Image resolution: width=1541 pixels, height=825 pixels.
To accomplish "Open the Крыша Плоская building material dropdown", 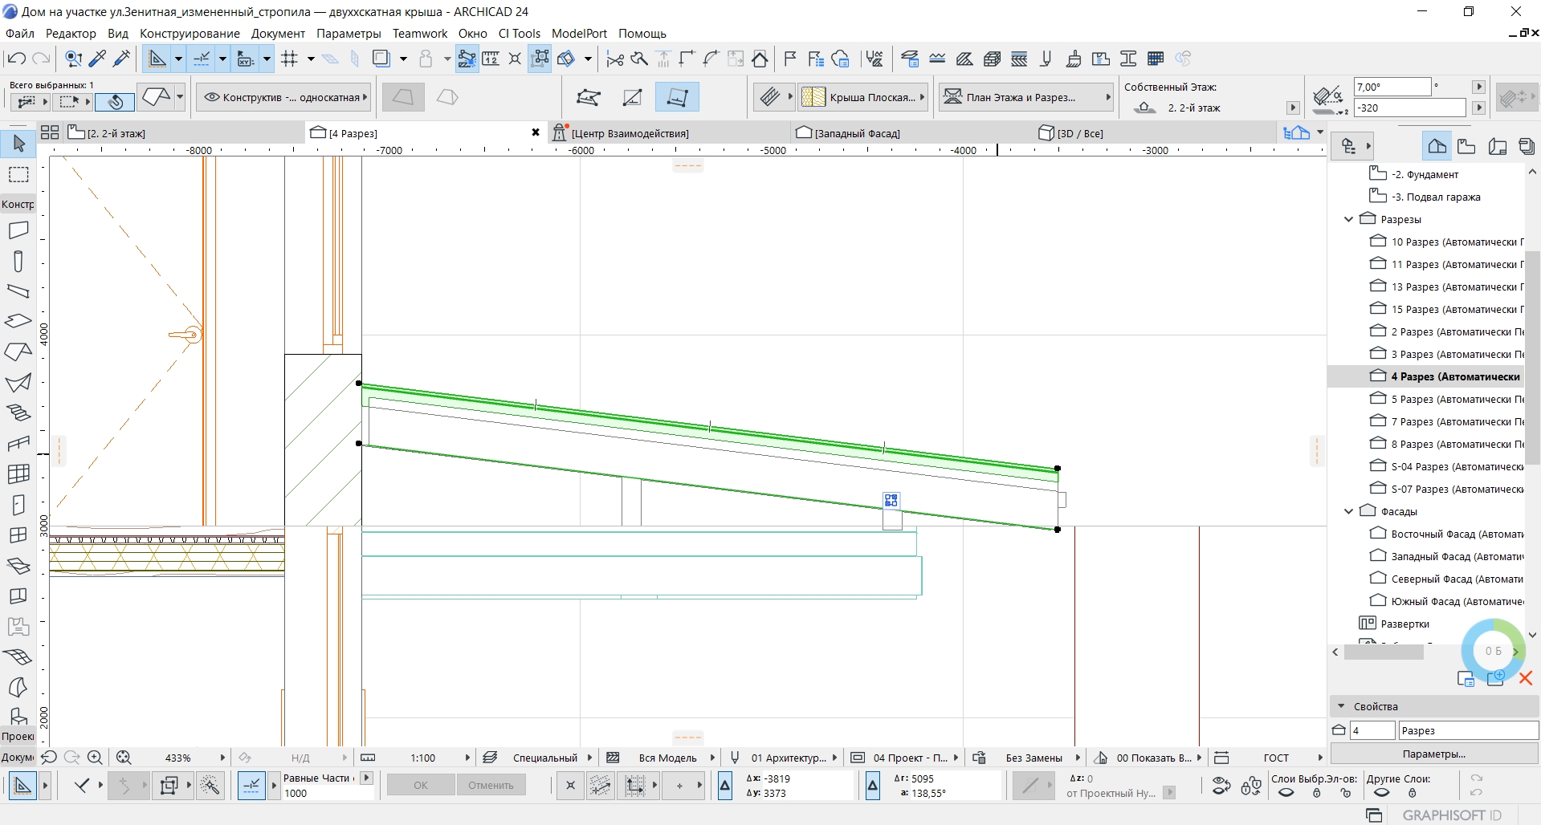I will pos(863,97).
